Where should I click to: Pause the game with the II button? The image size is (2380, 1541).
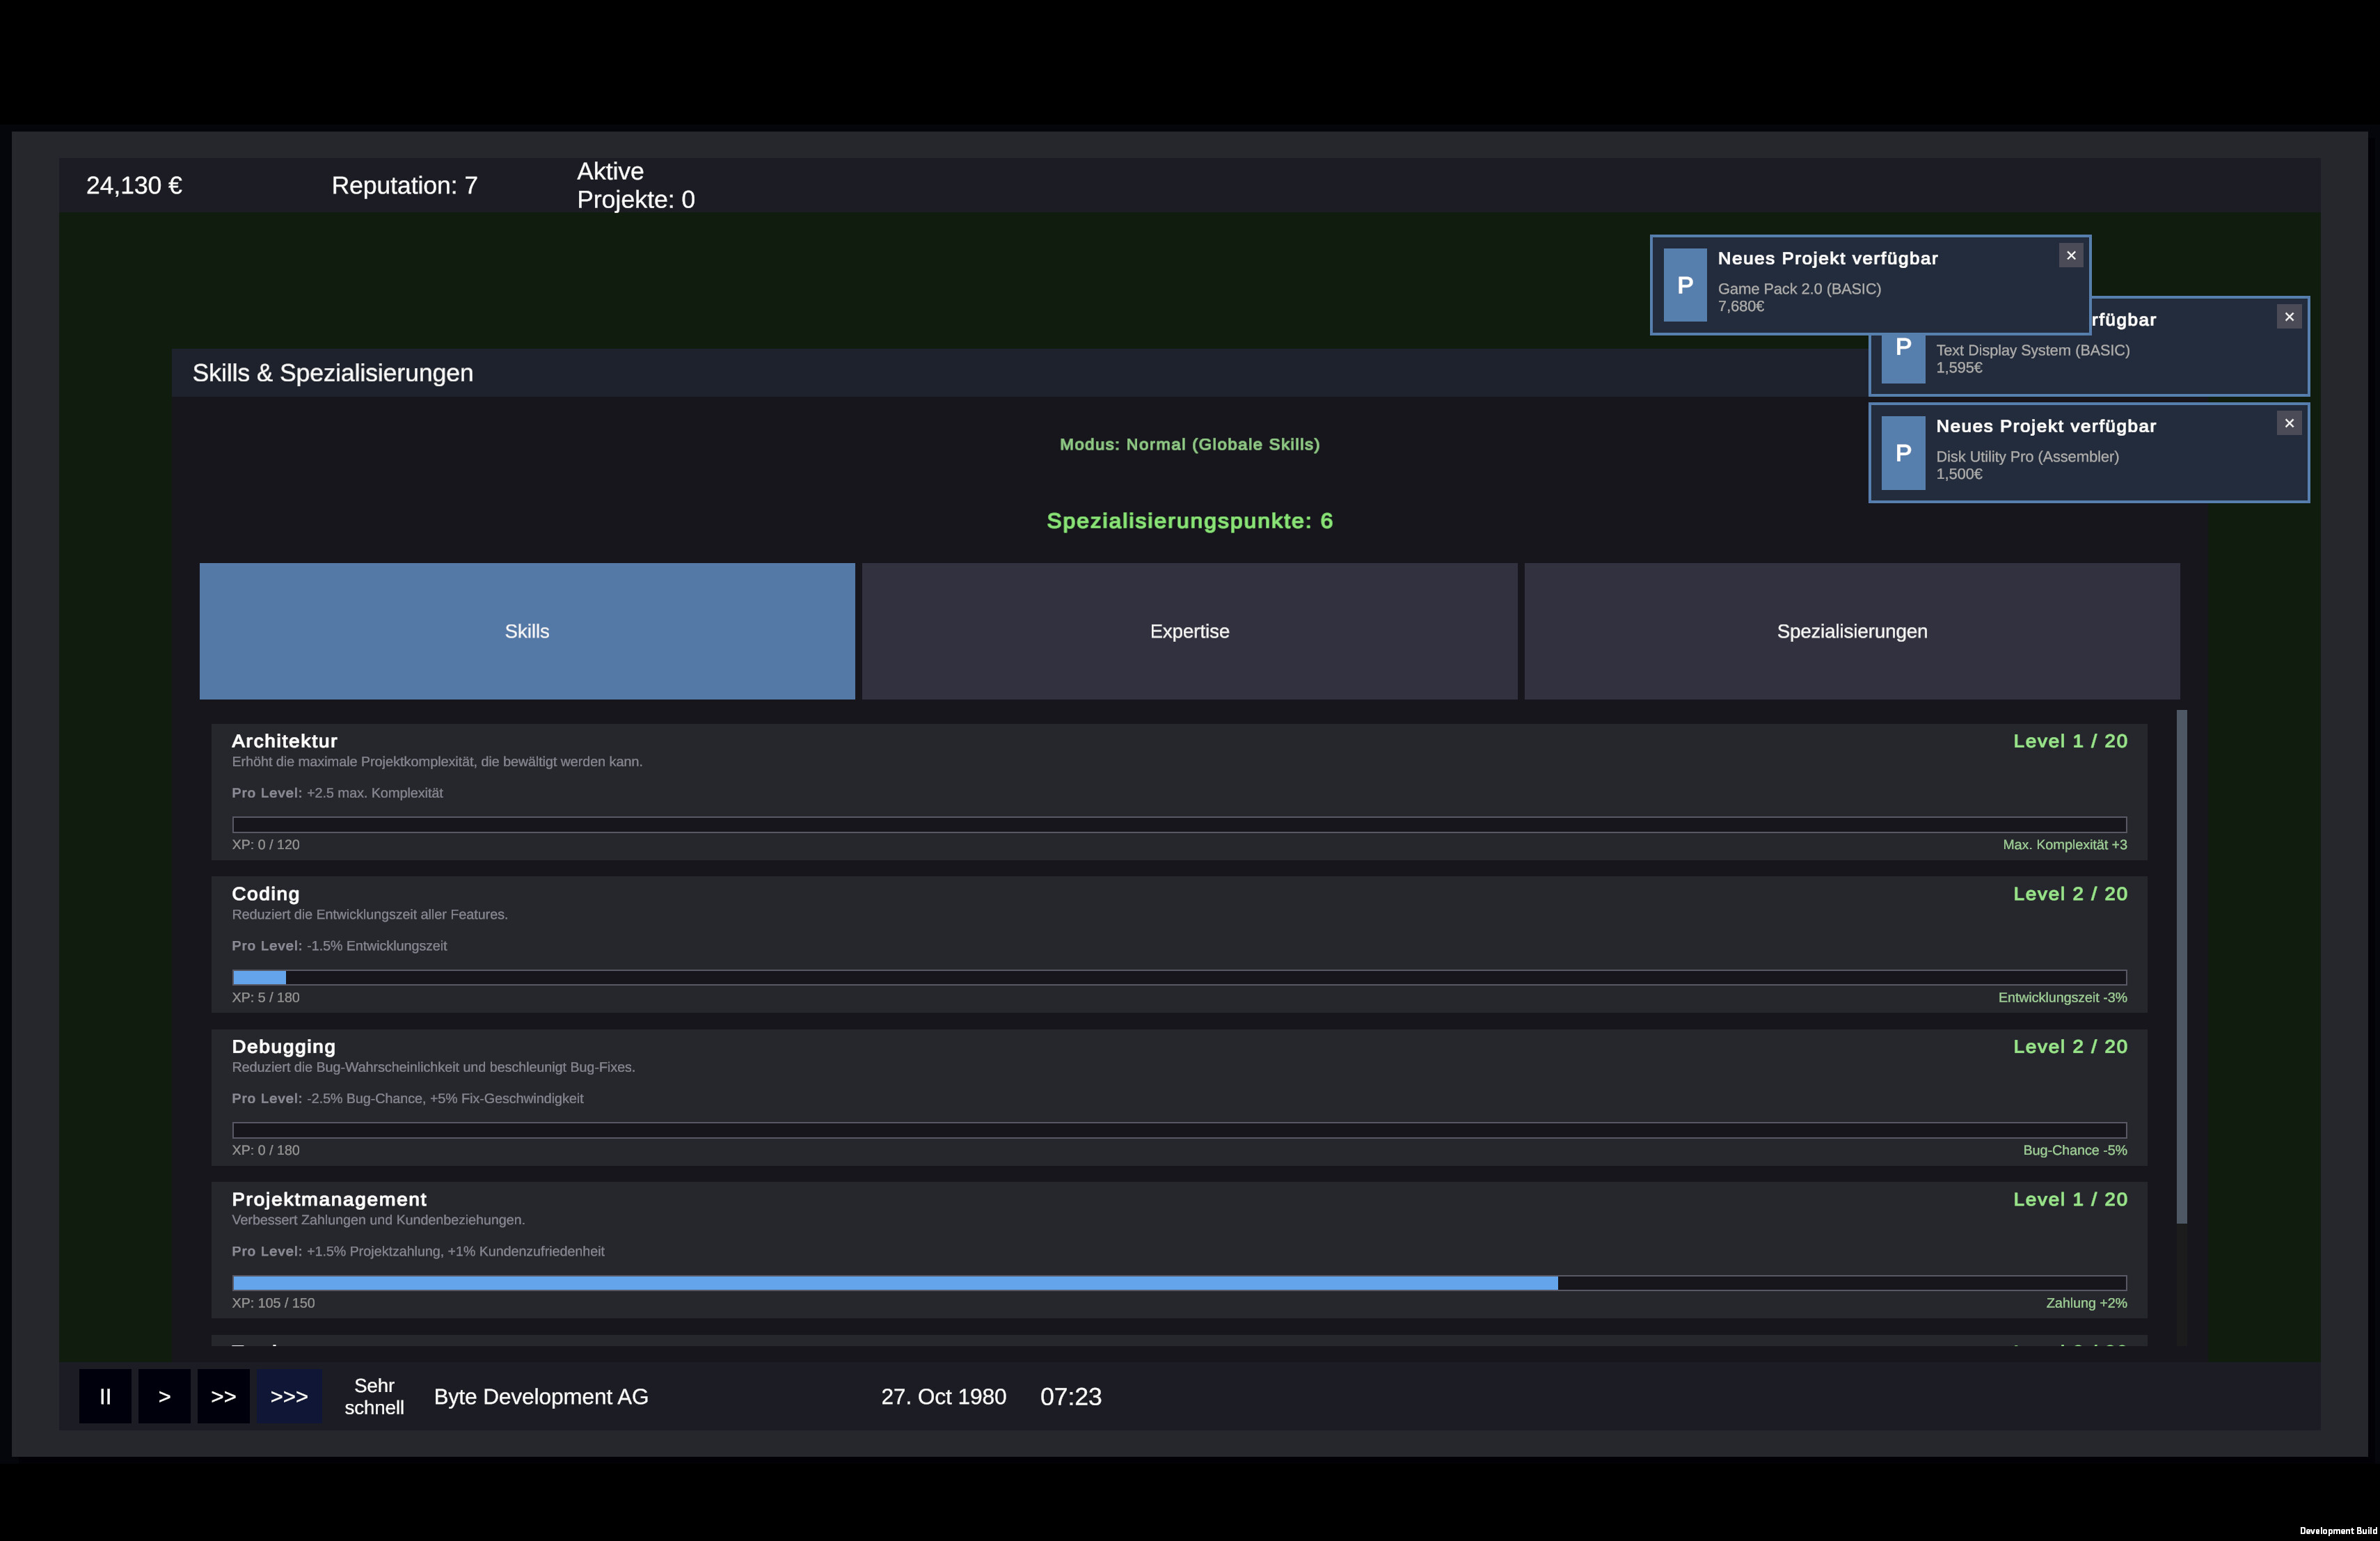(x=105, y=1396)
